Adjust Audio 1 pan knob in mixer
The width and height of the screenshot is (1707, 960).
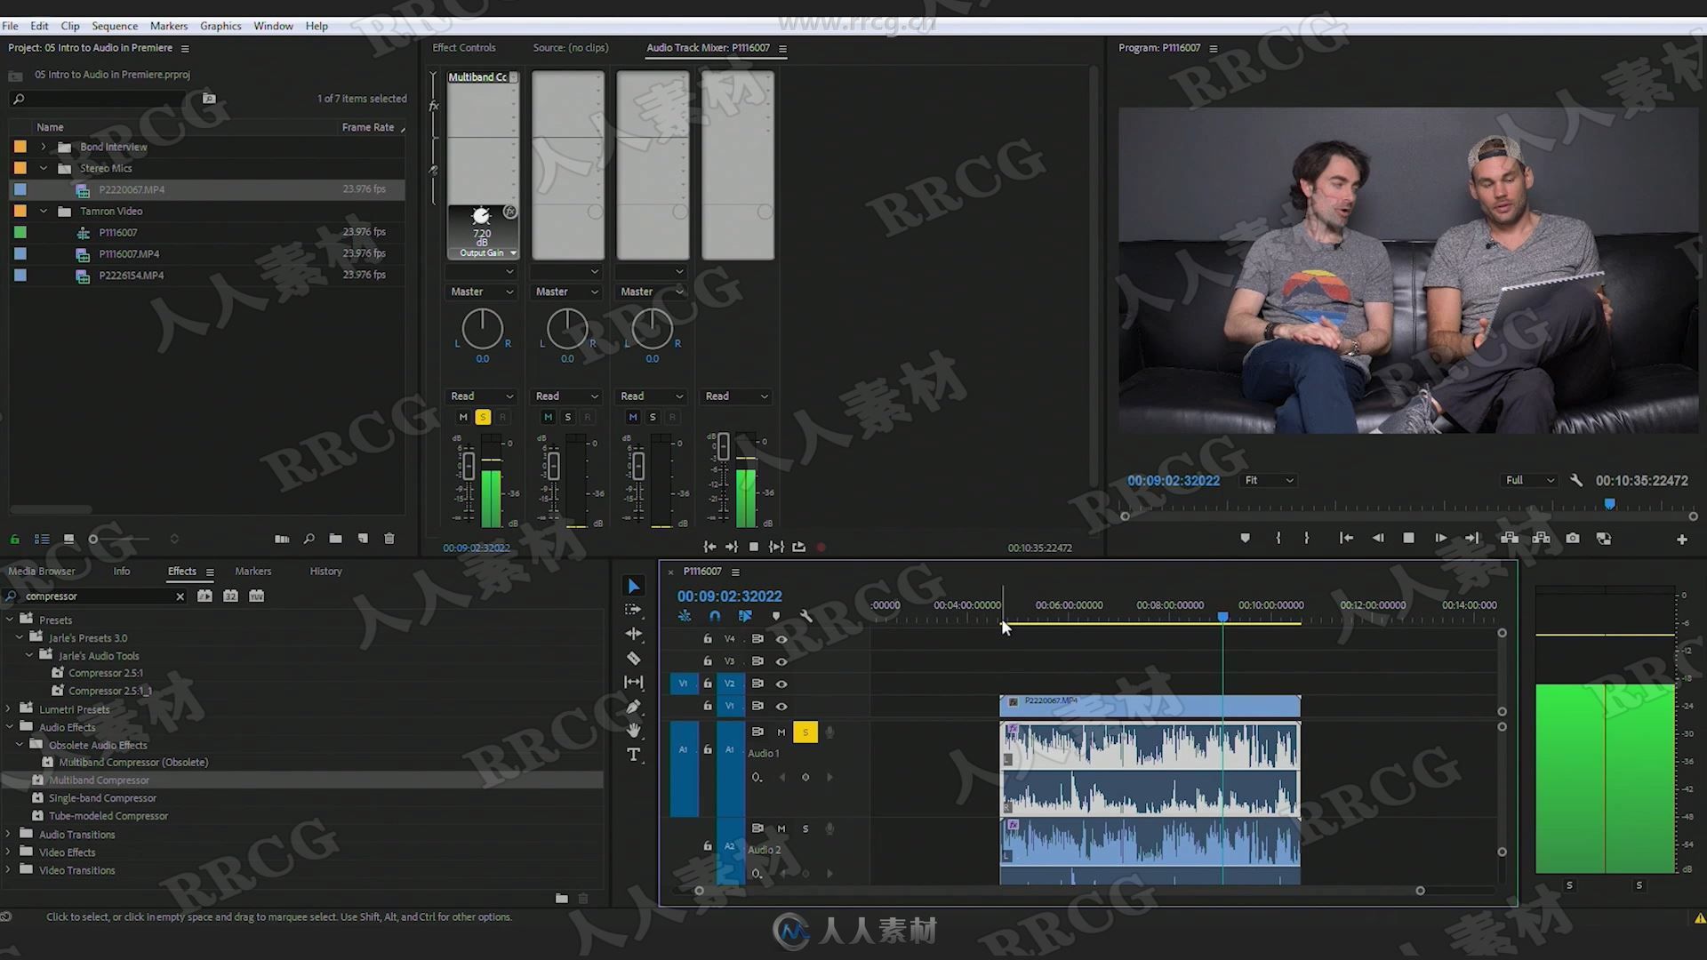(x=482, y=329)
